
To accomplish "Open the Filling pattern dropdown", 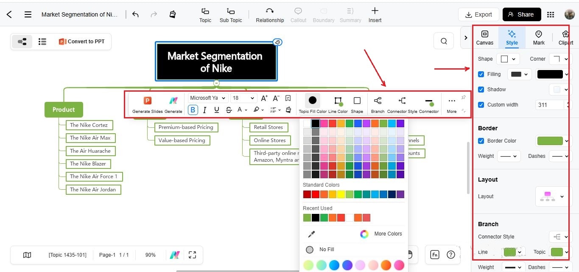I will (520, 74).
